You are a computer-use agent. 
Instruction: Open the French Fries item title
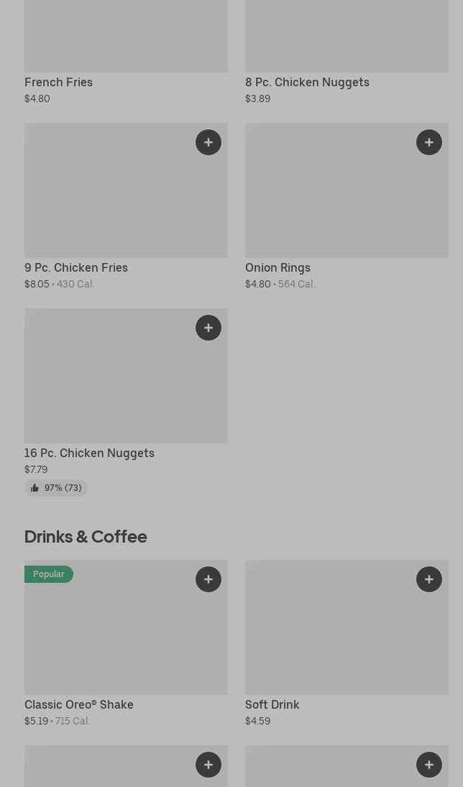pyautogui.click(x=58, y=82)
